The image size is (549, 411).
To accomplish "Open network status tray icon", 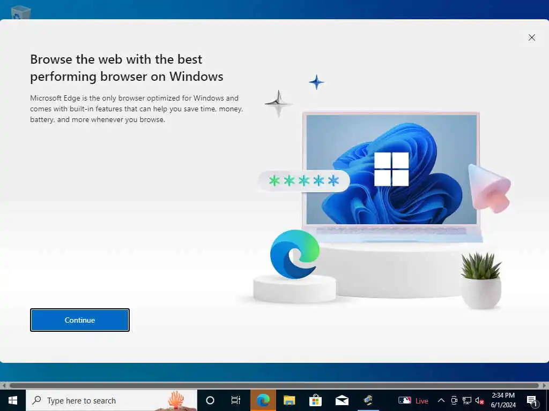I will click(467, 400).
